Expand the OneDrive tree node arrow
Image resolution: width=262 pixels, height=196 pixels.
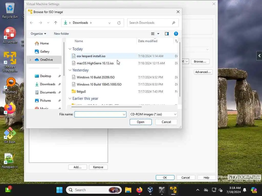(x=30, y=60)
